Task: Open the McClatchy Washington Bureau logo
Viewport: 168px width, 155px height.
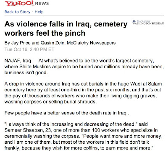Action: pyautogui.click(x=148, y=22)
